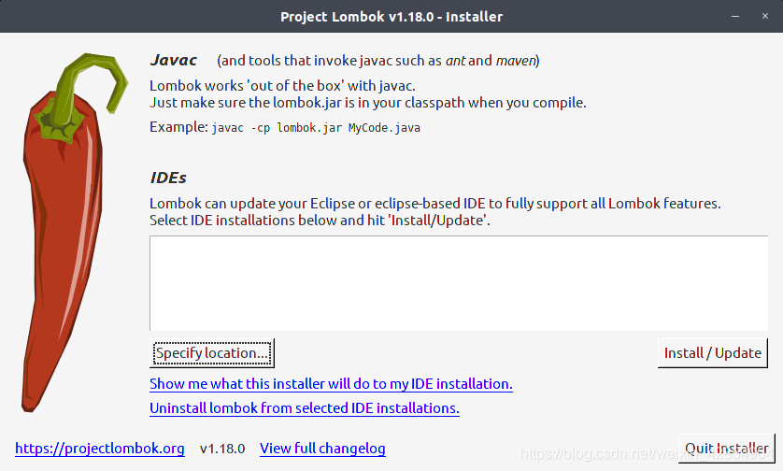The width and height of the screenshot is (783, 471).
Task: Click the IDEs heading text
Action: (x=168, y=178)
